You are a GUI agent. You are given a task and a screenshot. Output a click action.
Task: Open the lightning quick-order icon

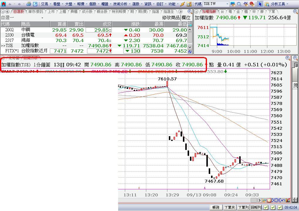tap(183, 4)
